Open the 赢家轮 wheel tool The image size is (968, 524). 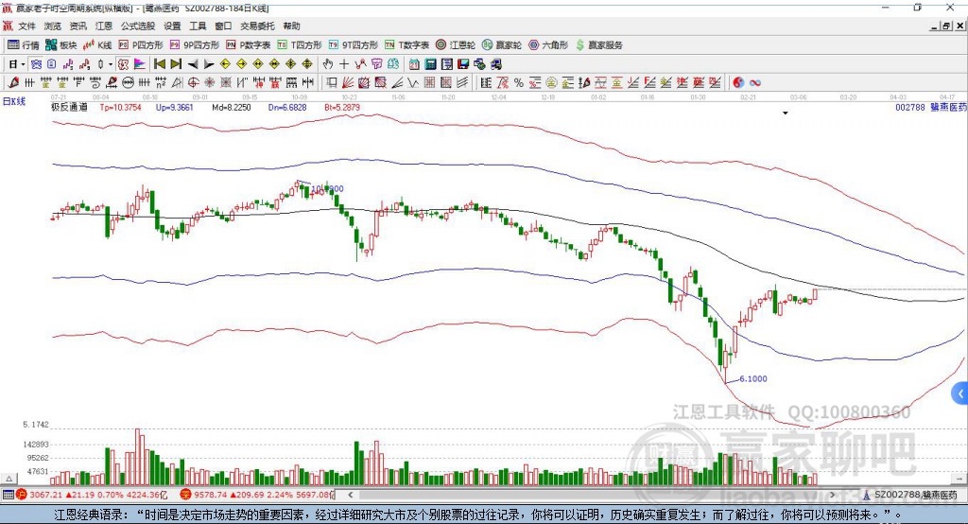[502, 44]
